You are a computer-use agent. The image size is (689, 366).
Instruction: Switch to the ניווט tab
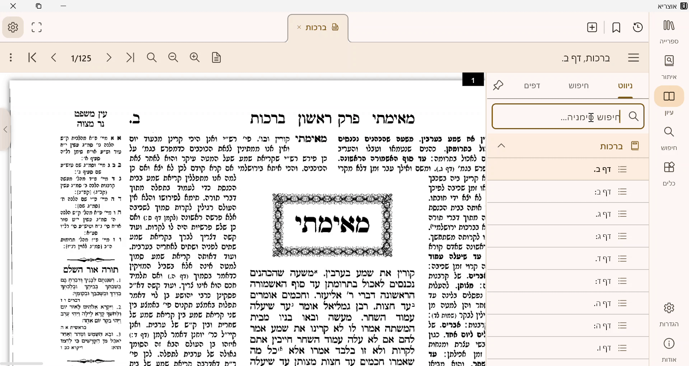point(625,85)
